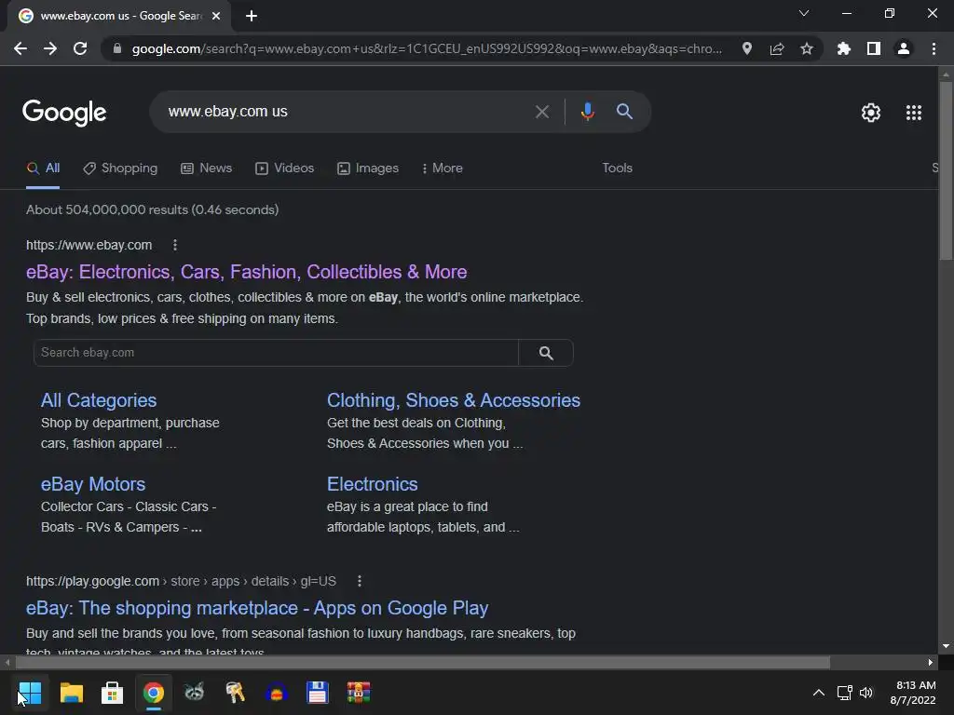Open the Chrome three-dot menu
This screenshot has width=954, height=715.
point(934,48)
